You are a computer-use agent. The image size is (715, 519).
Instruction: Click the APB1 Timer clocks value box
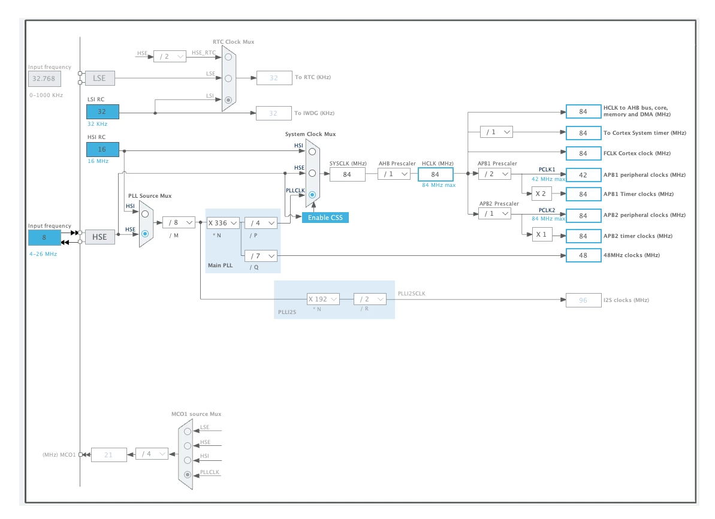tap(584, 194)
